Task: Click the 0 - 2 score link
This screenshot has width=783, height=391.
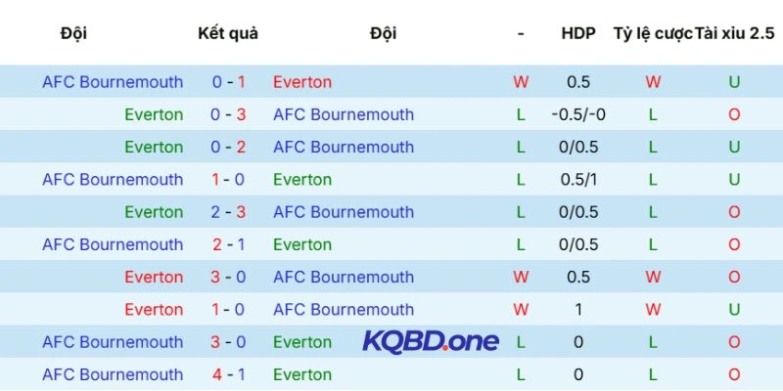Action: click(228, 147)
